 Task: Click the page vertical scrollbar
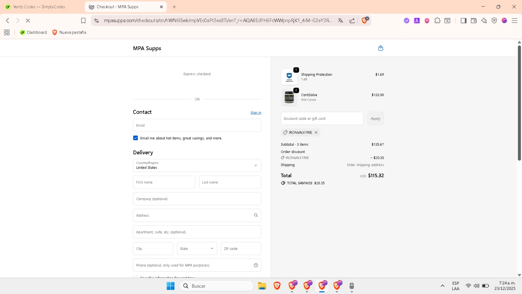click(x=519, y=103)
